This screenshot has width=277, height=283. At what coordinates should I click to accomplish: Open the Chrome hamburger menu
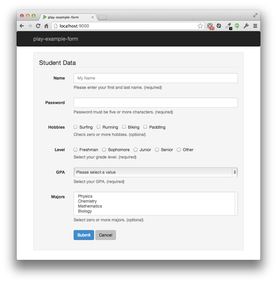click(255, 26)
